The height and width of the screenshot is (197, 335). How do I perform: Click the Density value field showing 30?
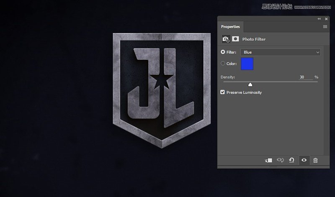click(306, 77)
